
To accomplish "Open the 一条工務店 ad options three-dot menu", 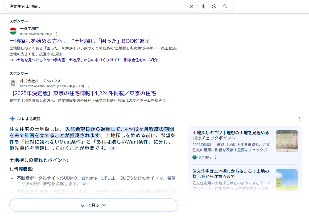I will [57, 34].
